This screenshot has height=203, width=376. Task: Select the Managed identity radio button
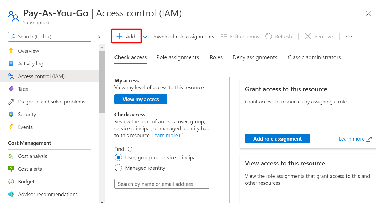[118, 168]
